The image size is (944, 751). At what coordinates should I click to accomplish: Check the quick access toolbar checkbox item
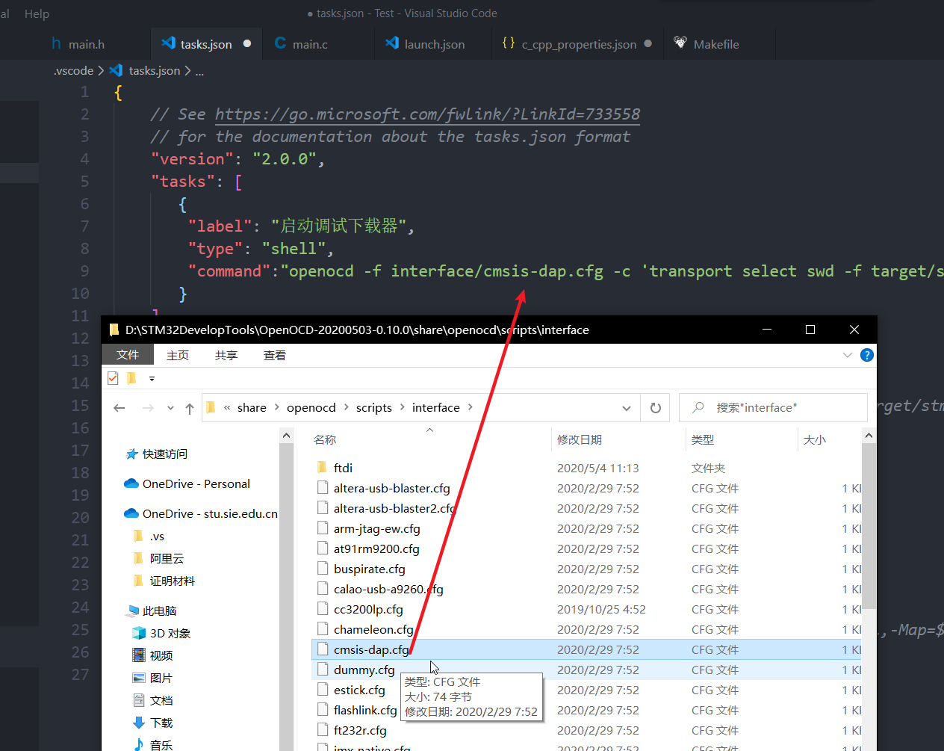[112, 378]
